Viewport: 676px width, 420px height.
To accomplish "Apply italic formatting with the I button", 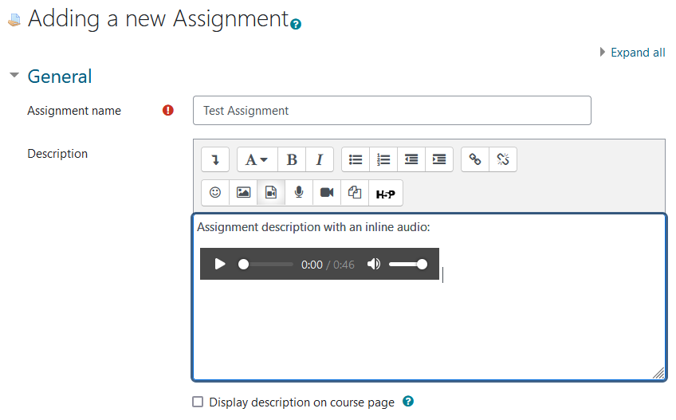I will [x=320, y=159].
